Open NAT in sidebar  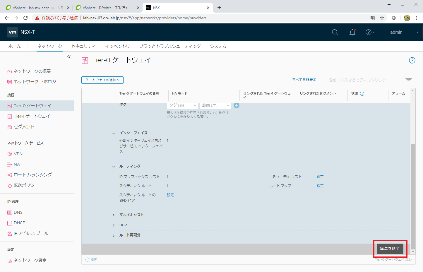click(15, 164)
